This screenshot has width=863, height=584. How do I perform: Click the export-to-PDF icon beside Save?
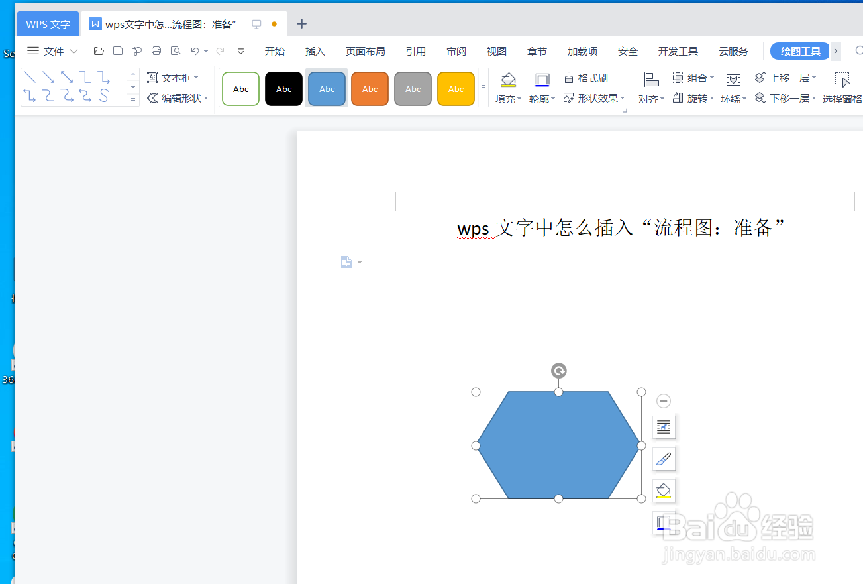tap(137, 51)
